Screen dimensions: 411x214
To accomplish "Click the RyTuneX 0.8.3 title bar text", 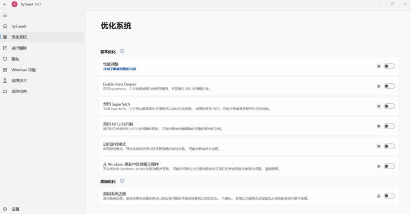I will point(31,4).
